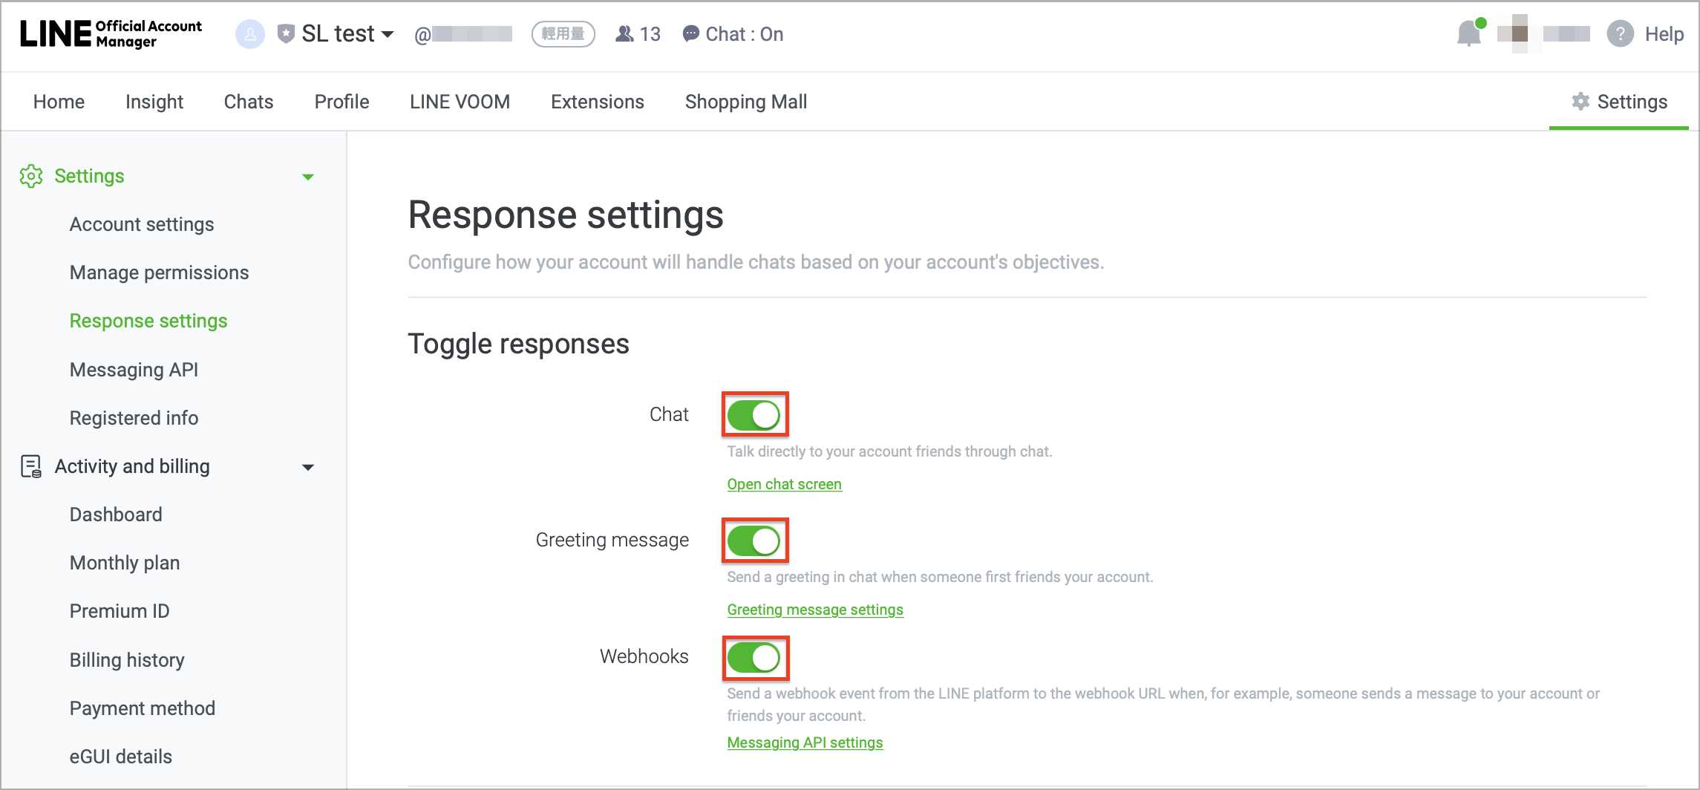The height and width of the screenshot is (790, 1700).
Task: Open Payment method in sidebar
Action: click(x=143, y=708)
